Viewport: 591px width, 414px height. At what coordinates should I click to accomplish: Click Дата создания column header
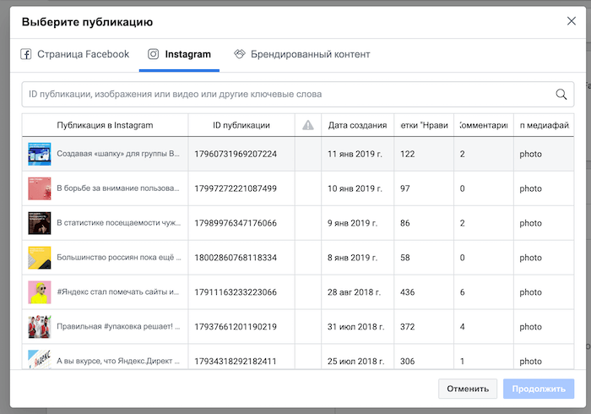click(357, 125)
